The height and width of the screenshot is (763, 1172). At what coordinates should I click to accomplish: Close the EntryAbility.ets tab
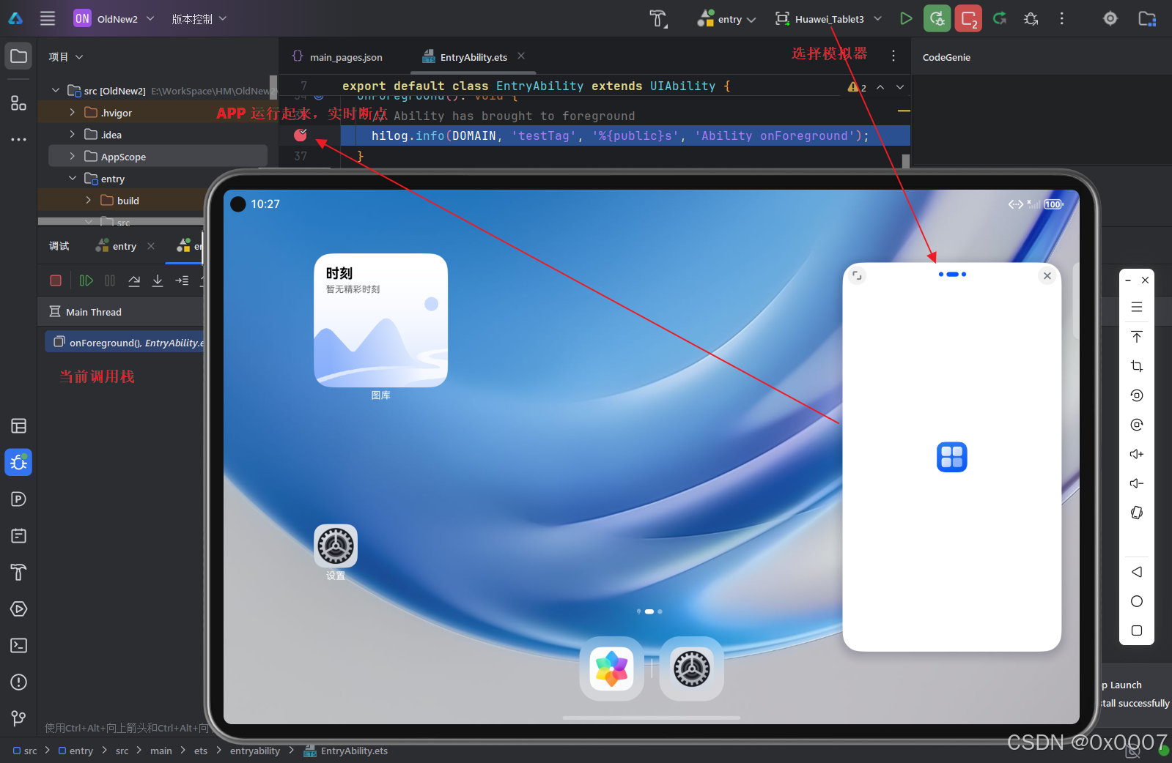click(x=521, y=56)
